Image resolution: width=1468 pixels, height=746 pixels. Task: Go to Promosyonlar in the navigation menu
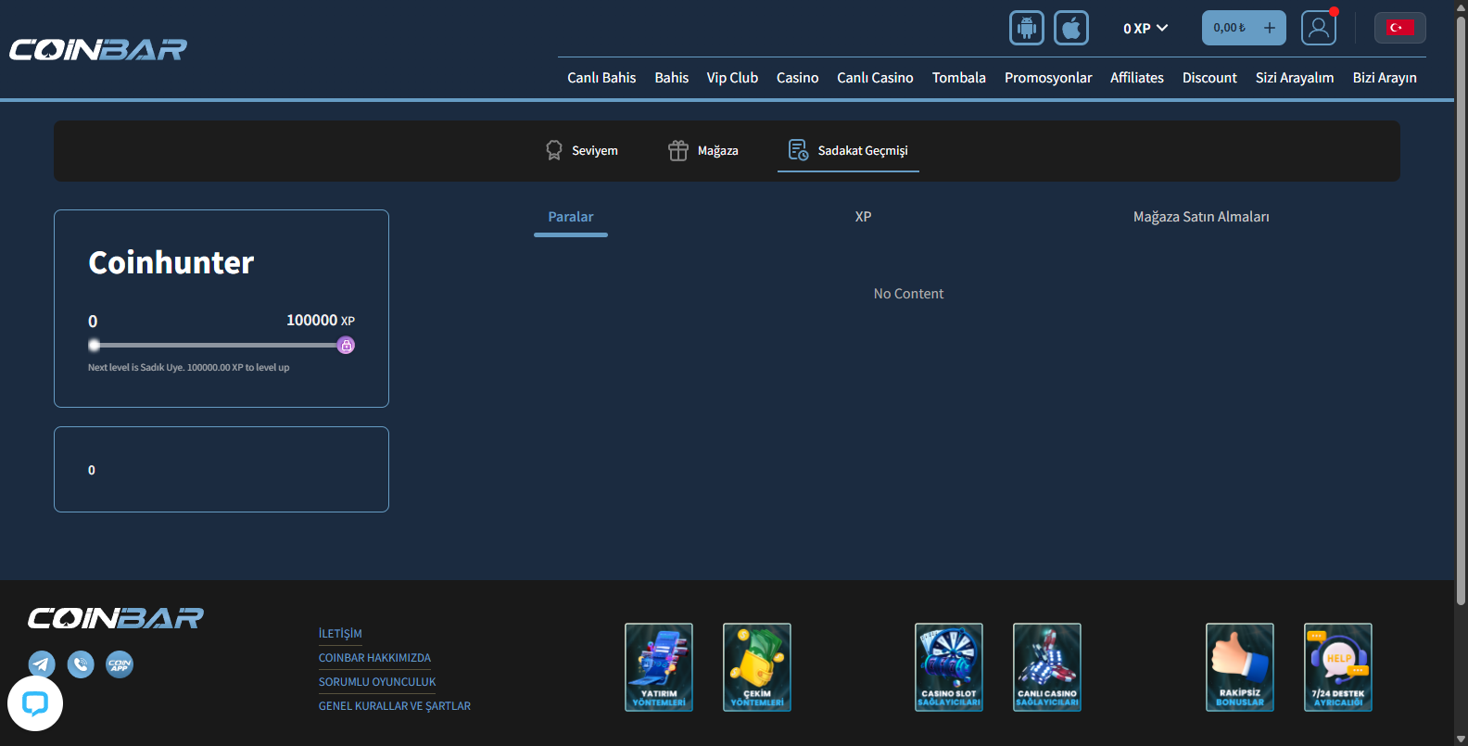[1048, 78]
